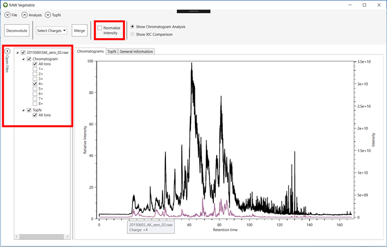This screenshot has height=247, width=387.
Task: Check the 3+ charge checkbox
Action: pos(35,79)
